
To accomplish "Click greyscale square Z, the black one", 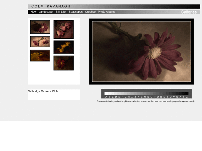I will (x=187, y=94).
